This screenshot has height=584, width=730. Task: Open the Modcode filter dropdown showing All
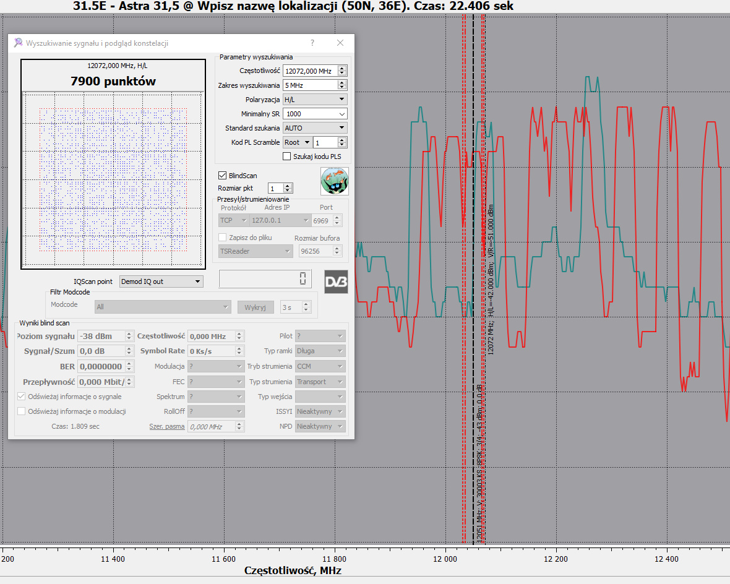point(163,307)
